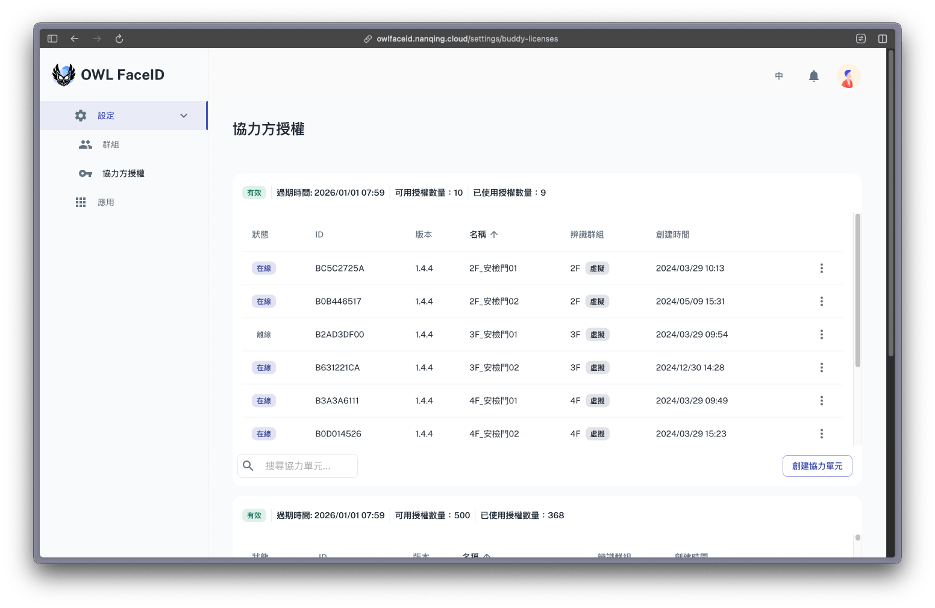The image size is (935, 608).
Task: Open the three-dot menu for 4F_安檢門02
Action: click(x=821, y=434)
